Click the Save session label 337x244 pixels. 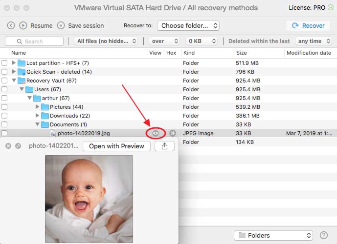pos(86,26)
